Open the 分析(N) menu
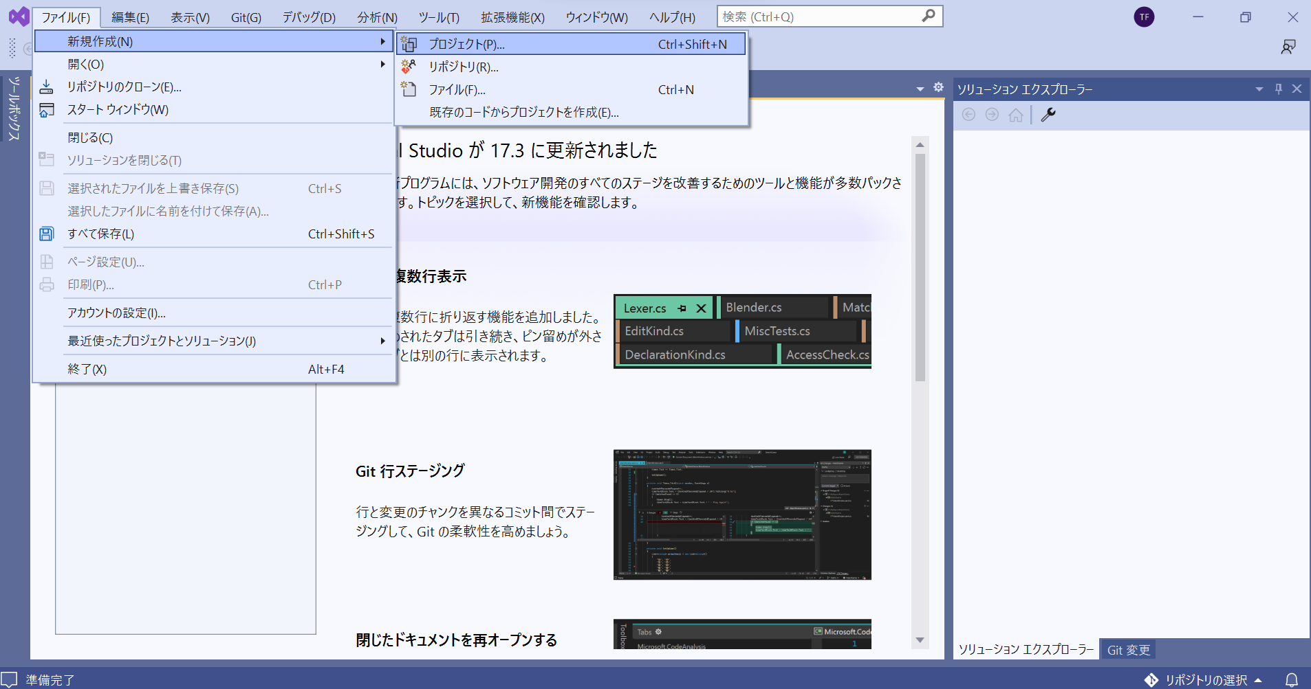The width and height of the screenshot is (1311, 689). (377, 17)
